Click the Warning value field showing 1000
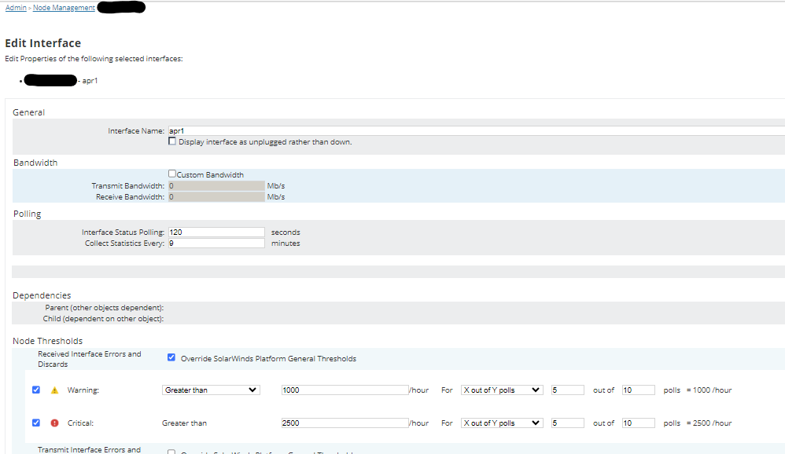The image size is (785, 454). pos(345,390)
